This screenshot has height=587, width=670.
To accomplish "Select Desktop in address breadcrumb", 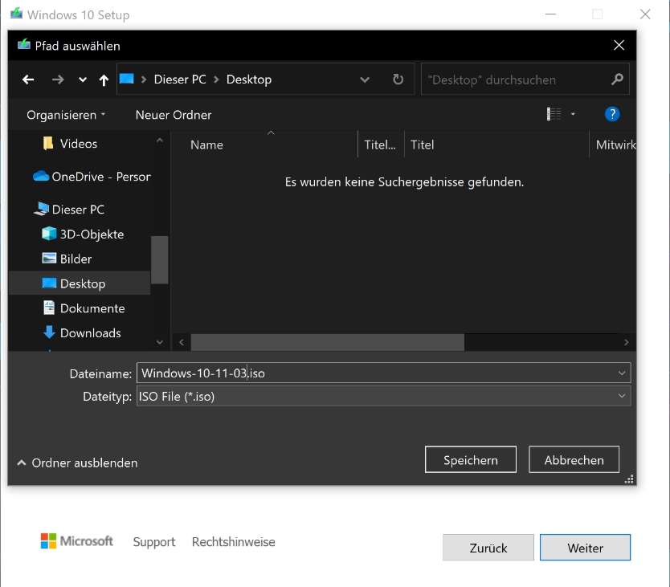I will pos(249,79).
